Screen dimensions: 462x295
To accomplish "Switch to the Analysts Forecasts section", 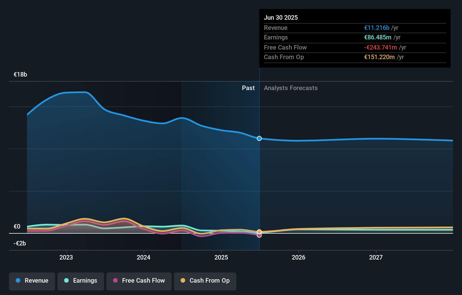I will (291, 88).
